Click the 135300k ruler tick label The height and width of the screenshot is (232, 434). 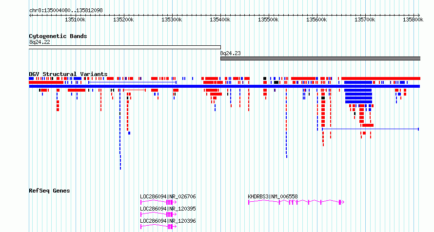[172, 19]
